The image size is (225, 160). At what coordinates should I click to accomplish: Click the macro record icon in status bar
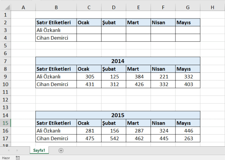[x=18, y=158]
